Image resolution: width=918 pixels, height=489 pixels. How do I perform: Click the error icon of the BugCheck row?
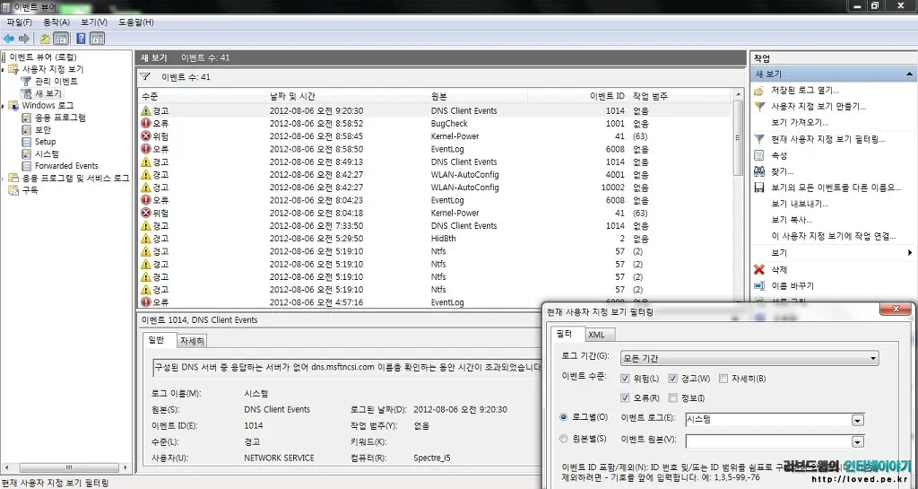(146, 124)
